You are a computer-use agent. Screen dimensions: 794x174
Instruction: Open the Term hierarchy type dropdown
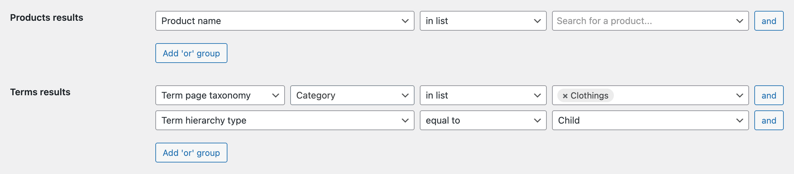pos(285,120)
